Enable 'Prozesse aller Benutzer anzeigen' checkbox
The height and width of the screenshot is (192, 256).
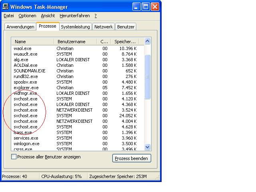(x=14, y=157)
